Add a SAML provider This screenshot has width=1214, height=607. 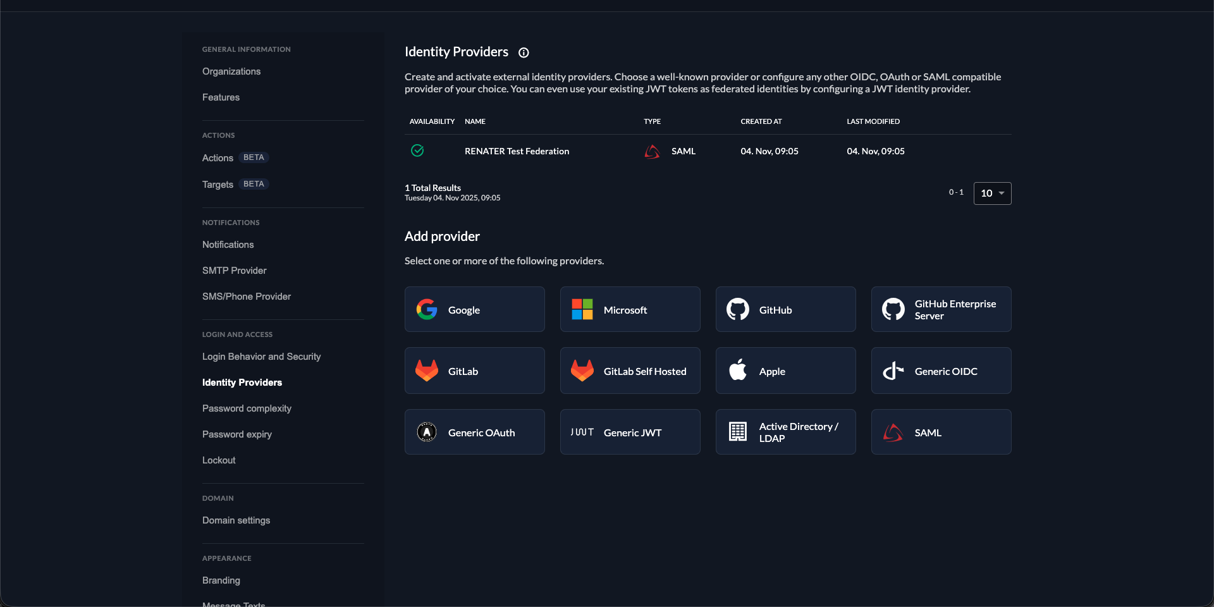[941, 432]
